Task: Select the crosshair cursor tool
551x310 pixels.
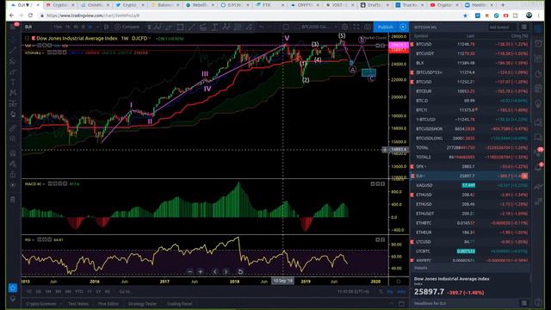Action: click(x=13, y=40)
